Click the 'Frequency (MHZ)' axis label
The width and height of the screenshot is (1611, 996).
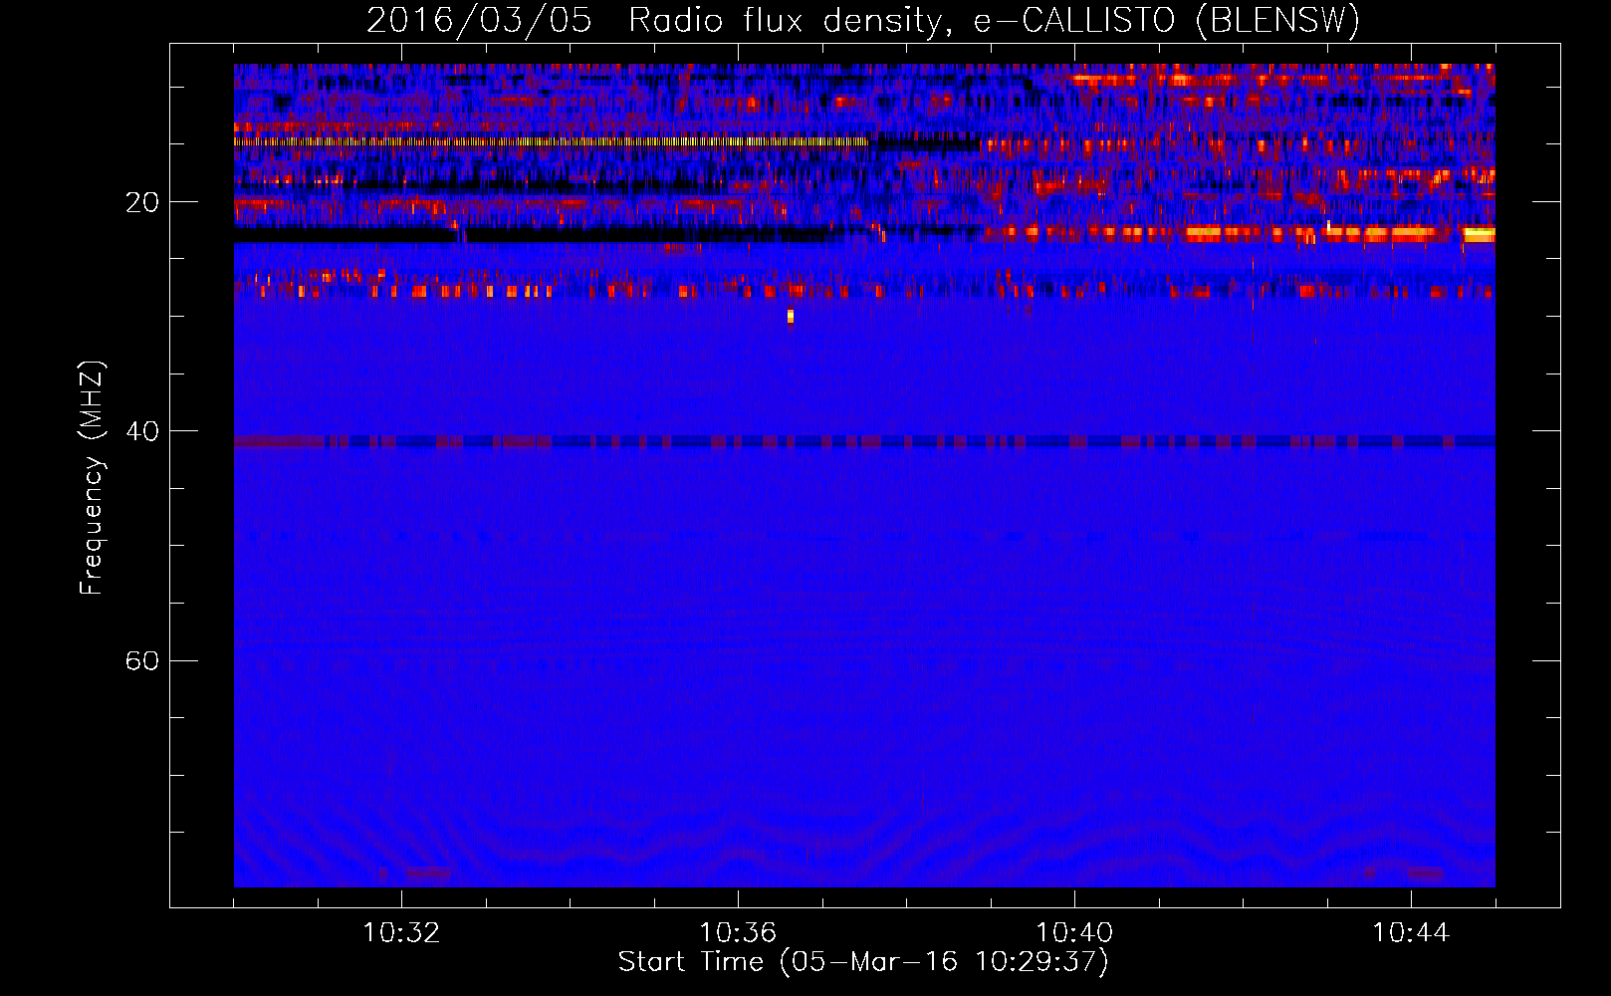92,478
